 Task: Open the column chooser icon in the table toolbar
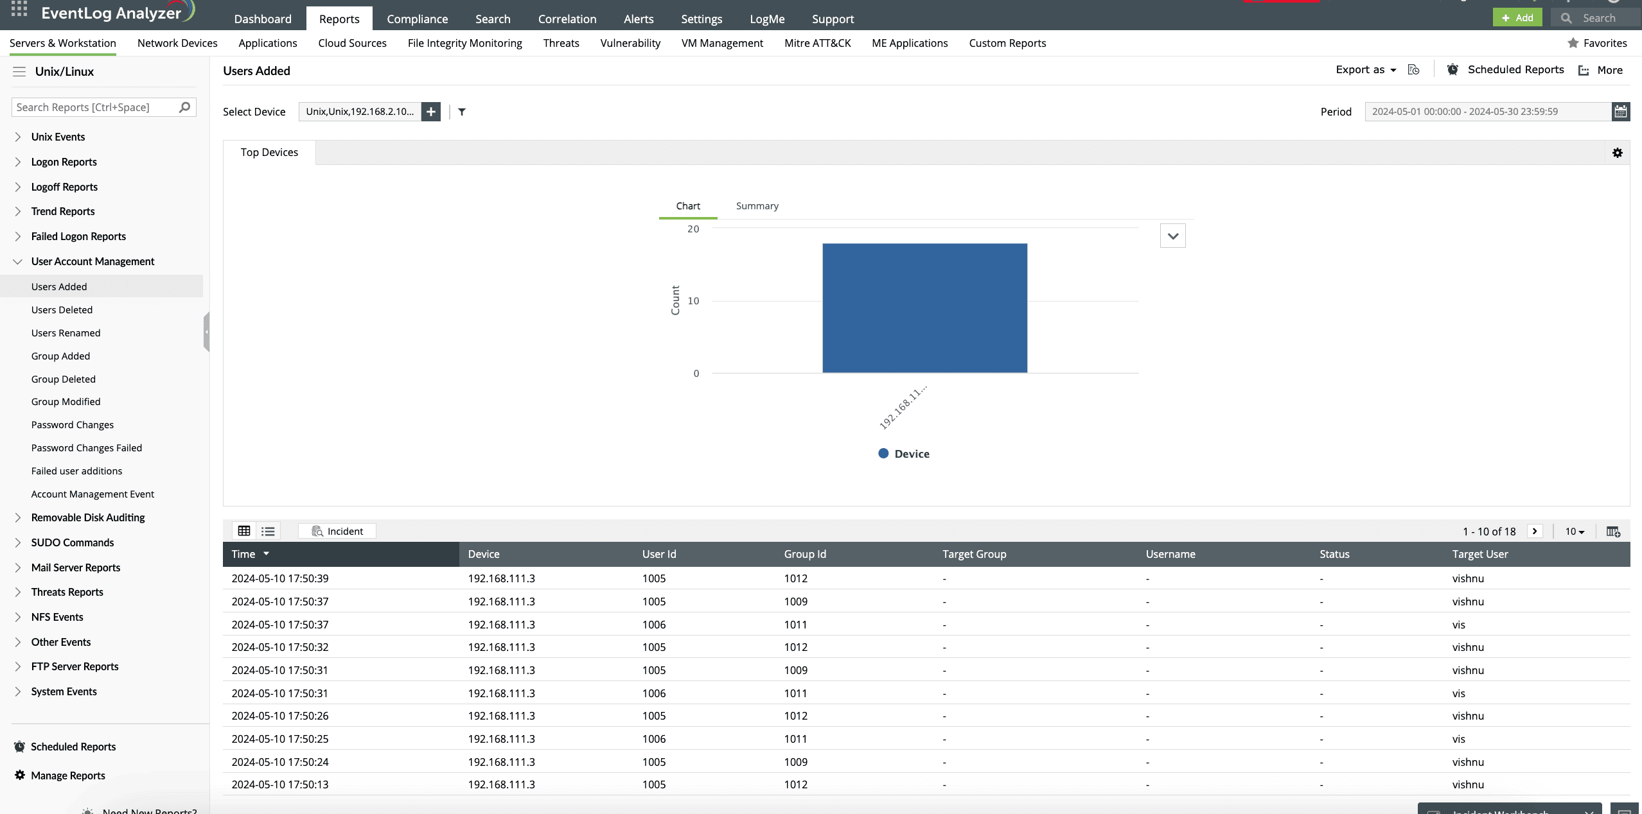pos(1613,532)
